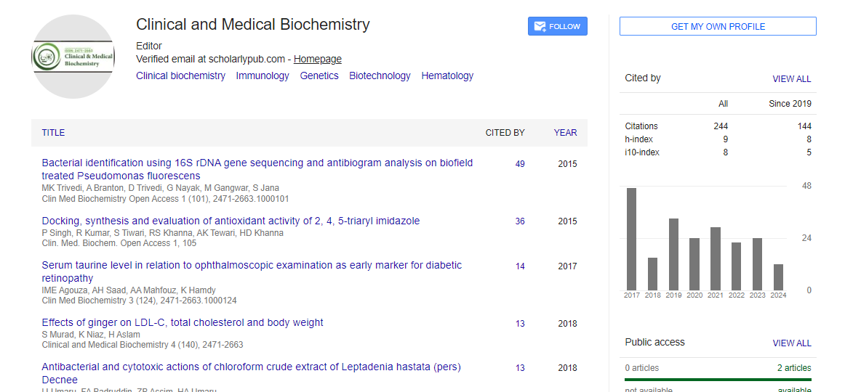This screenshot has width=853, height=392.
Task: Click the Editor role text
Action: (148, 46)
